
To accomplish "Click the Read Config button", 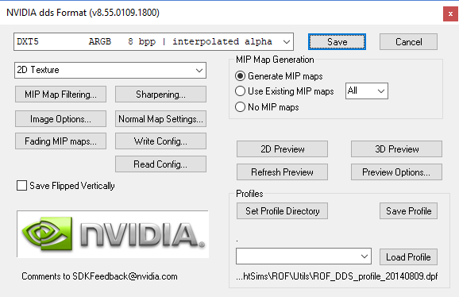I will (160, 164).
